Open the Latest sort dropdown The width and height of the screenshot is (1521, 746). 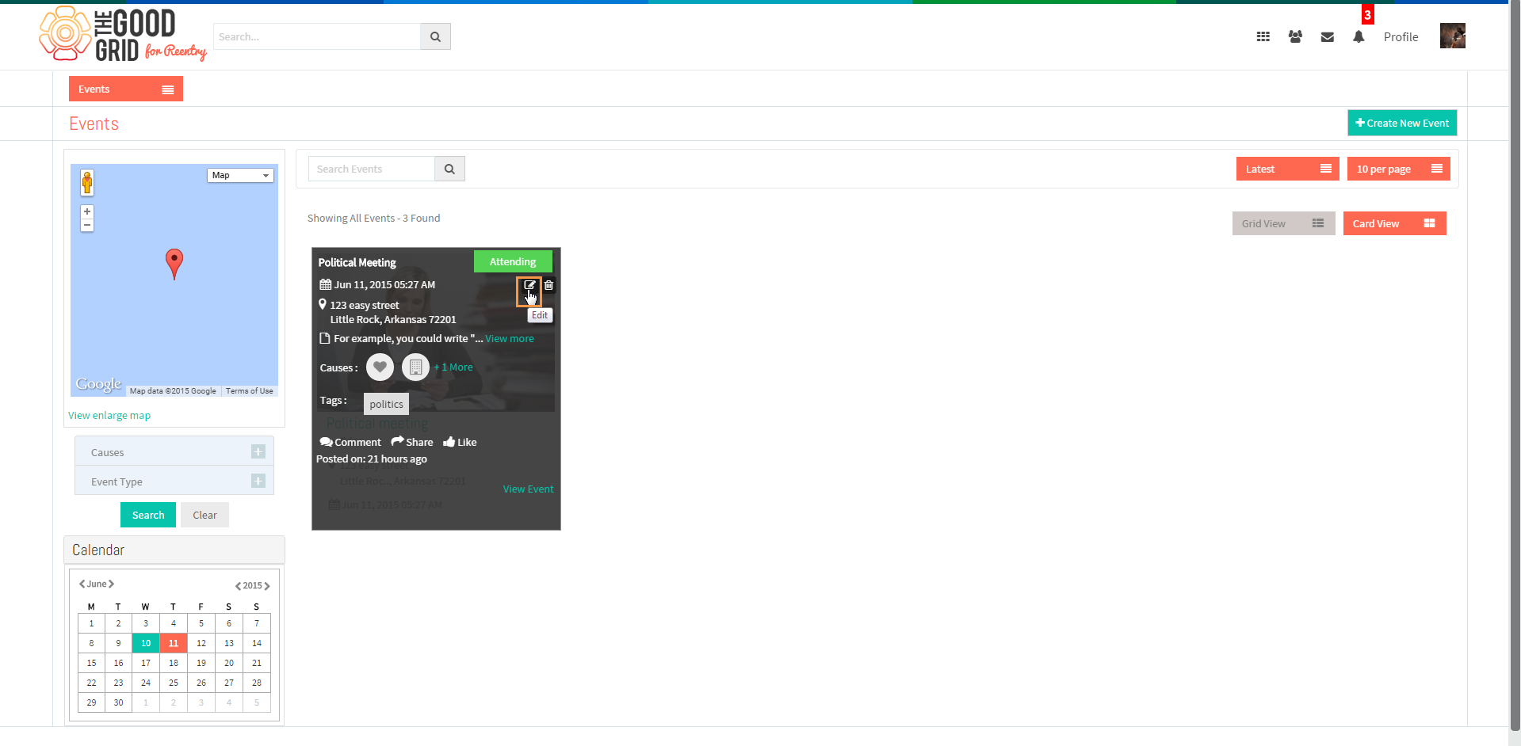1288,169
